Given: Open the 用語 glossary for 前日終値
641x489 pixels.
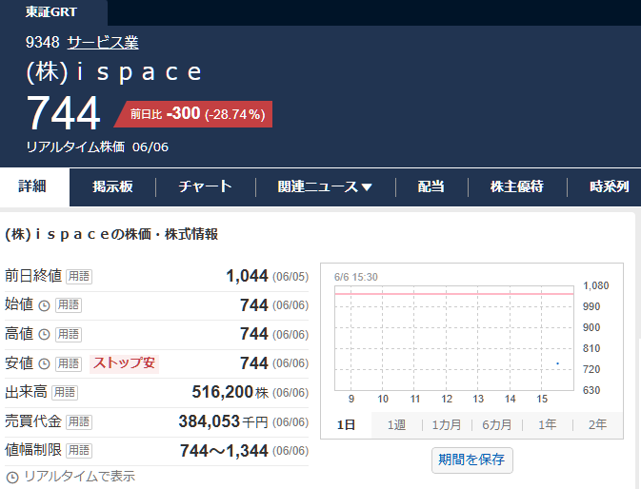Looking at the screenshot, I should pyautogui.click(x=79, y=276).
